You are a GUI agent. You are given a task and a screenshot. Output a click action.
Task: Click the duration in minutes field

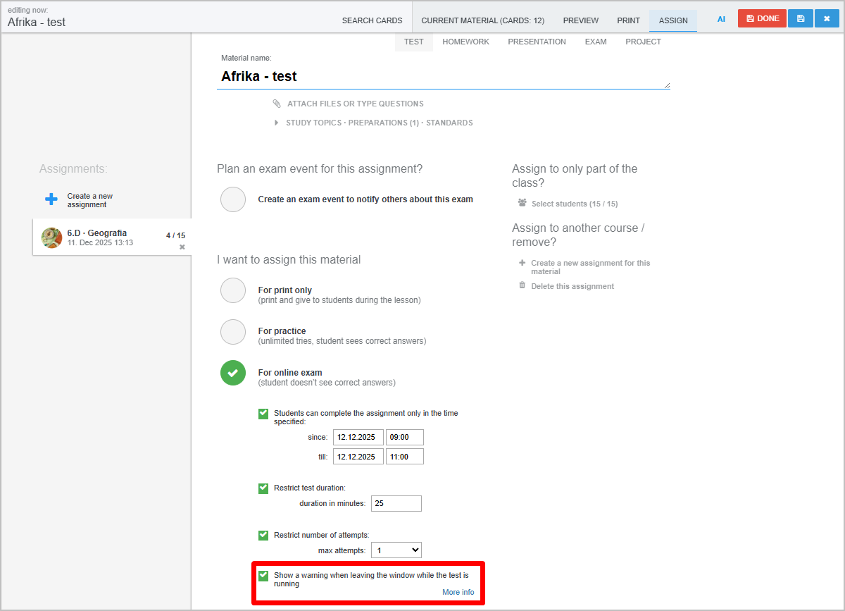396,503
